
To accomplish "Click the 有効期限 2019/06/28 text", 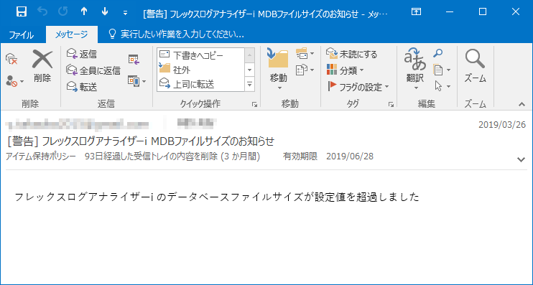I will pos(328,156).
